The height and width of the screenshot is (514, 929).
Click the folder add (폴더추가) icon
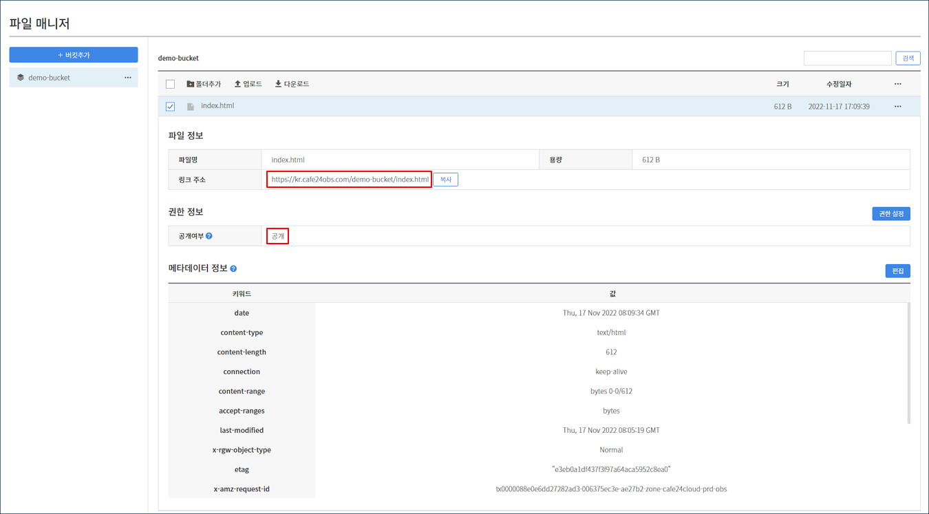[x=191, y=84]
